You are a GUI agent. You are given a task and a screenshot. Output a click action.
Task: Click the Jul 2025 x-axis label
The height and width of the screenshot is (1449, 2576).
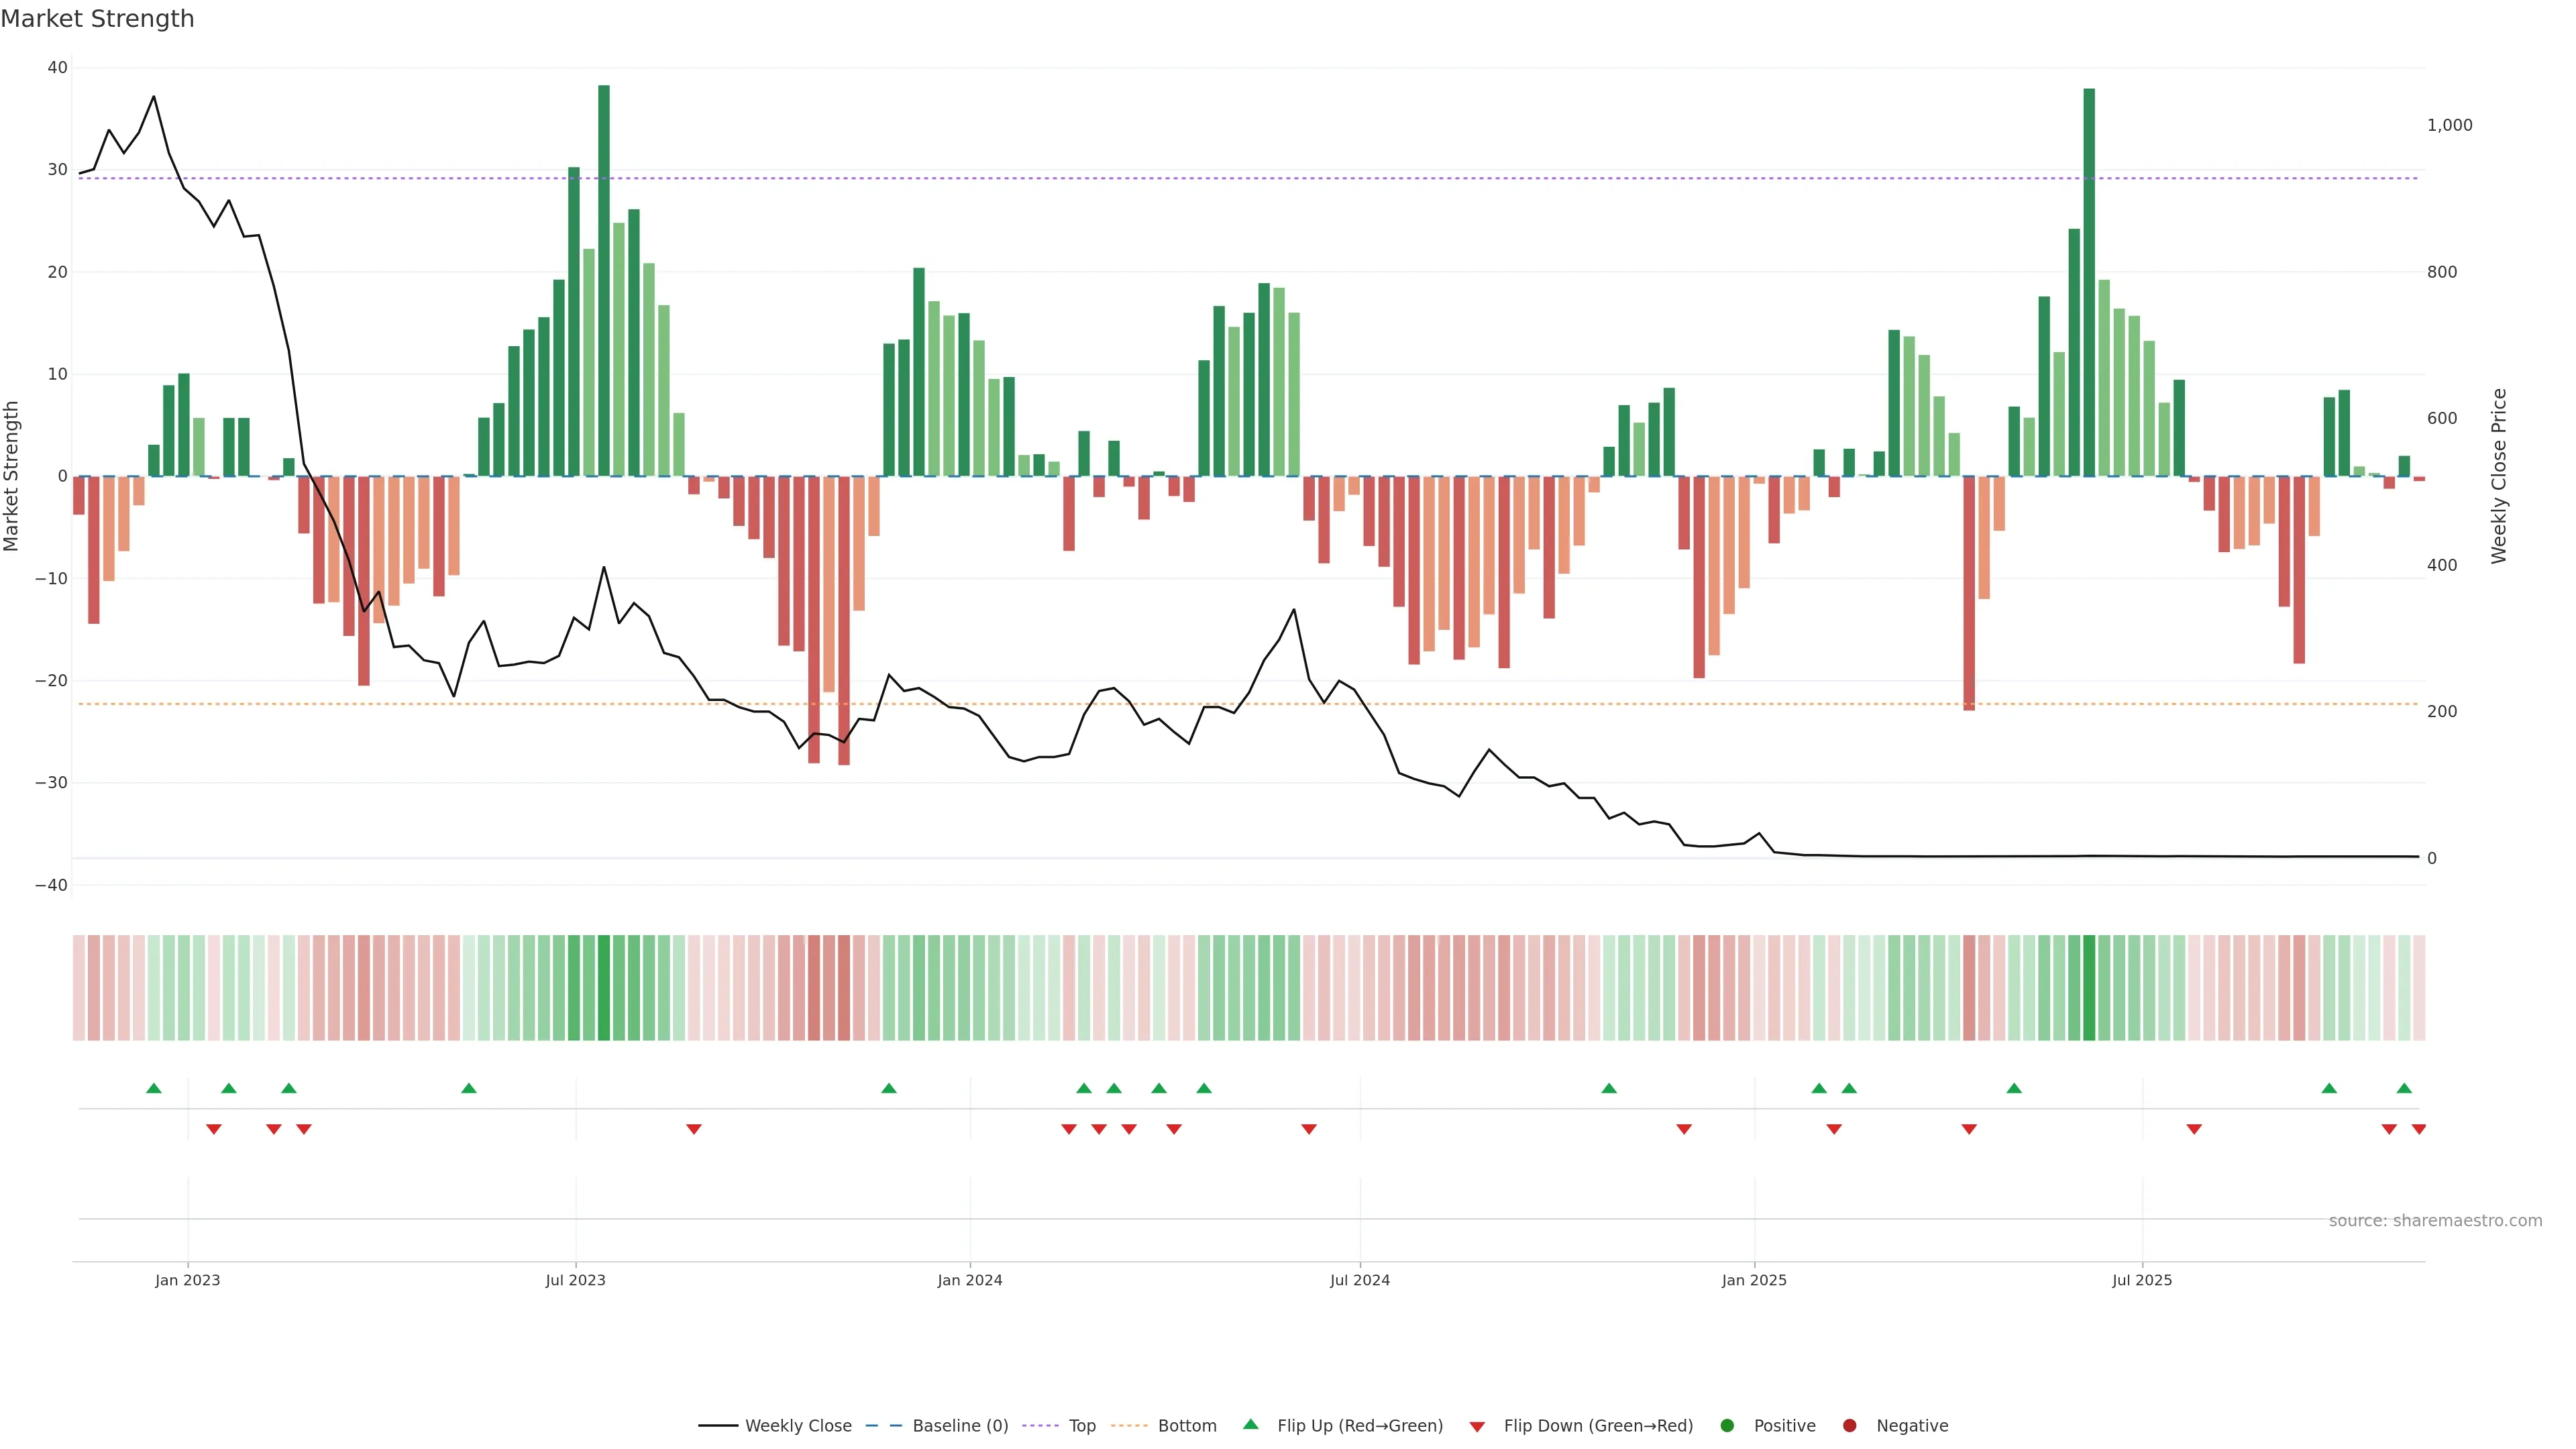(2142, 1280)
